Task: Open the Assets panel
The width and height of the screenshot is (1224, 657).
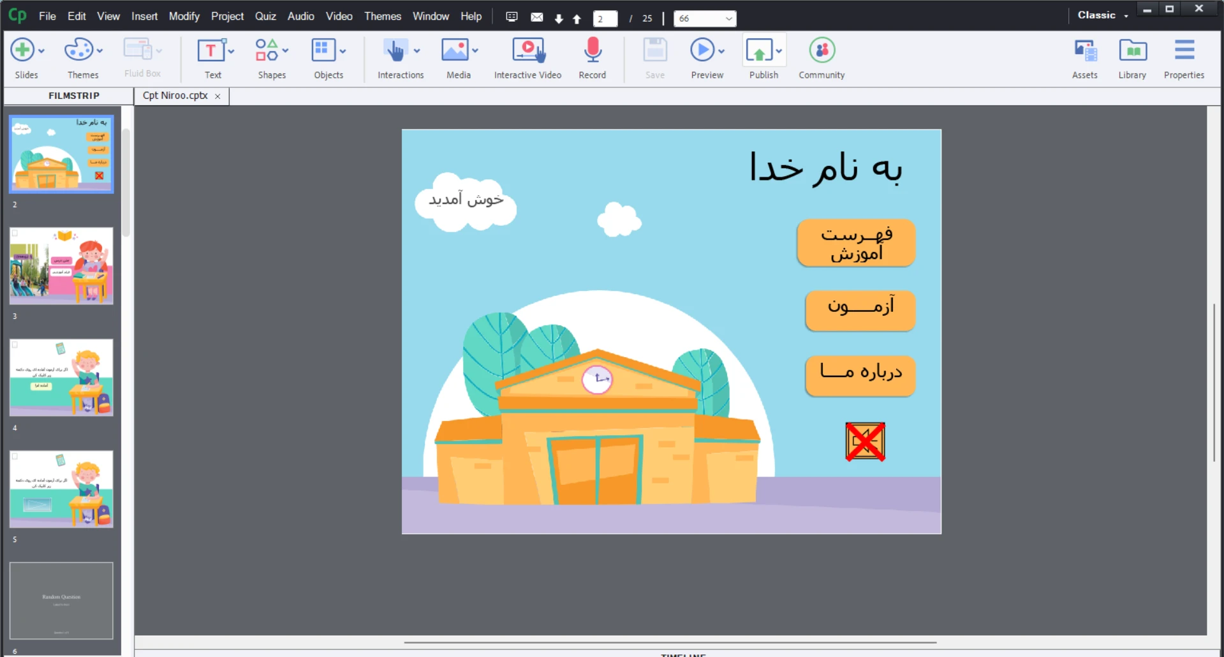Action: pos(1084,50)
